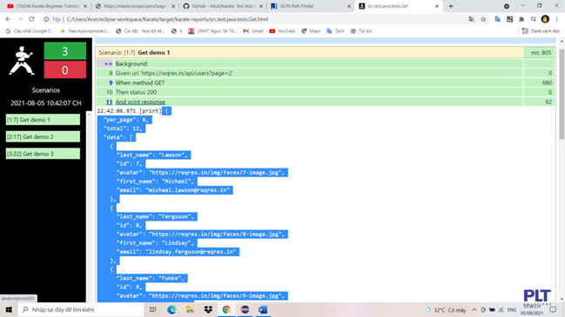Open the Chrome profile avatar
This screenshot has height=317, width=565.
point(545,19)
